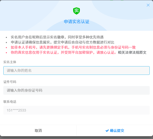Image resolution: width=153 pixels, height=139 pixels.
Task: Click the notice about 官方数据进行对比
Action: 62,42
